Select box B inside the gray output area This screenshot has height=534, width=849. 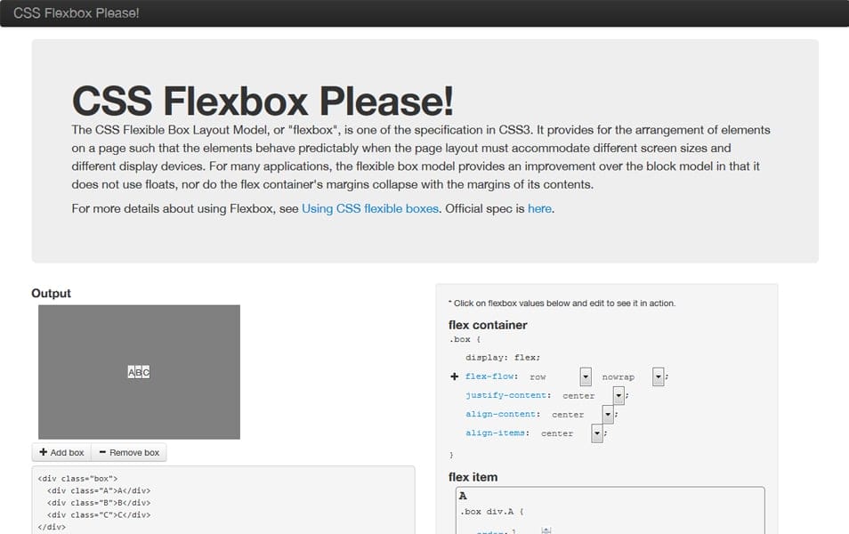pos(138,373)
